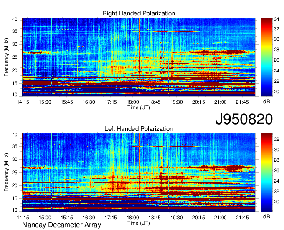Click the 15 MHz tick on Right Handed plot
Viewport: 284px width, 230px height.
[x=15, y=83]
